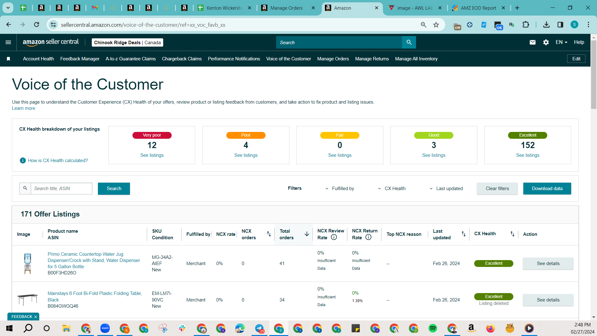Image resolution: width=597 pixels, height=336 pixels.
Task: Open Zoom from the taskbar
Action: point(105,328)
